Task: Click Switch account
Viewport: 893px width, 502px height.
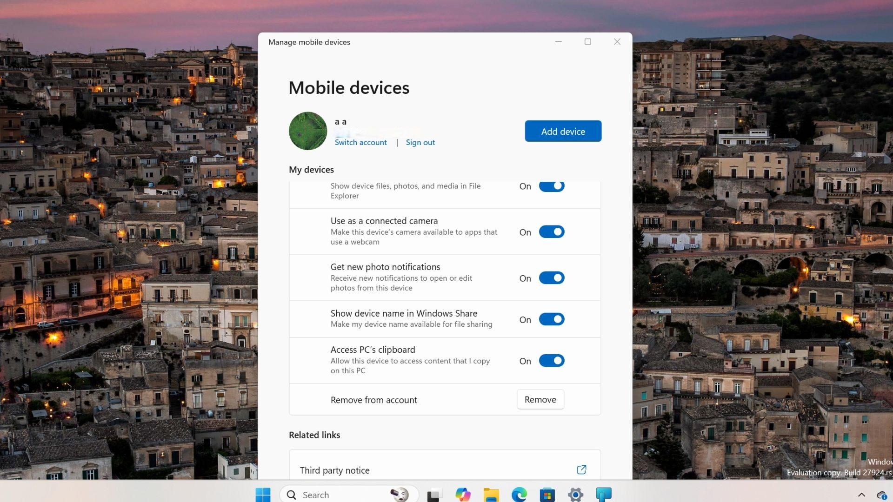Action: pyautogui.click(x=360, y=142)
